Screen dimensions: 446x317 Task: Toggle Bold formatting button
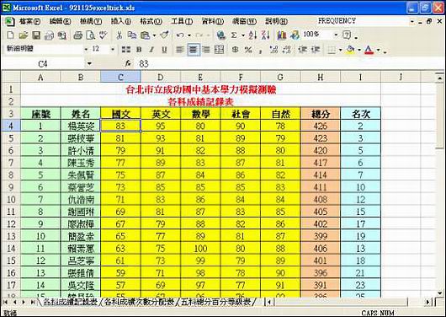(139, 50)
